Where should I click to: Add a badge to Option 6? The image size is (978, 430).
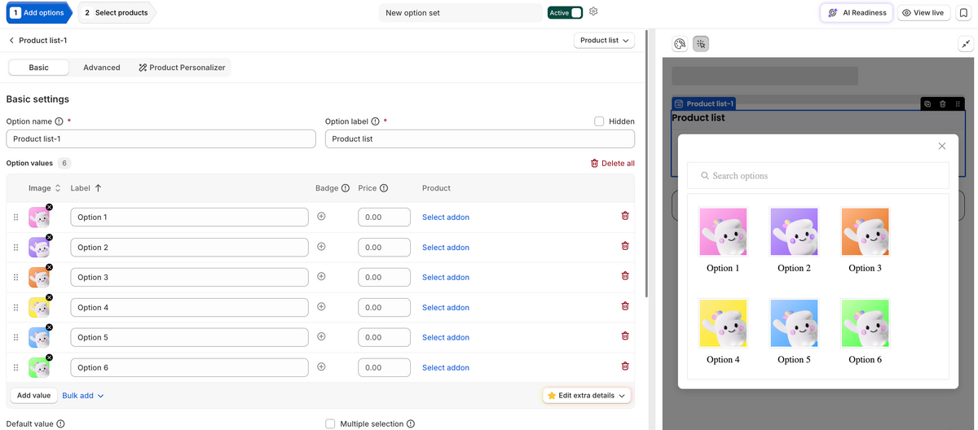pos(321,366)
